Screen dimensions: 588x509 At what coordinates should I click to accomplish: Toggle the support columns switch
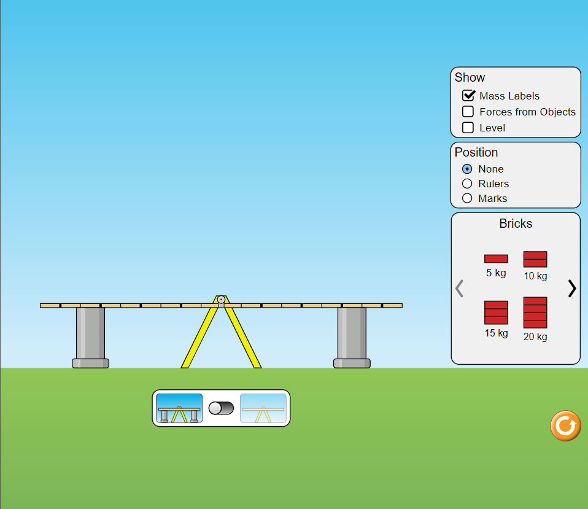[x=221, y=408]
